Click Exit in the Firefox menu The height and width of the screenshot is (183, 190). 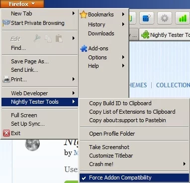[39, 133]
